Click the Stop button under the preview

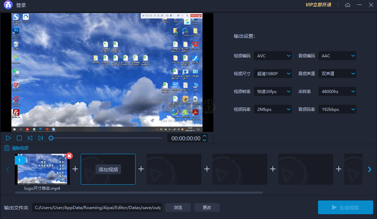19,138
